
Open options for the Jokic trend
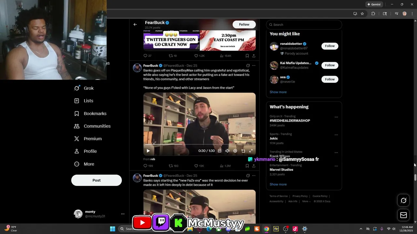tap(336, 135)
